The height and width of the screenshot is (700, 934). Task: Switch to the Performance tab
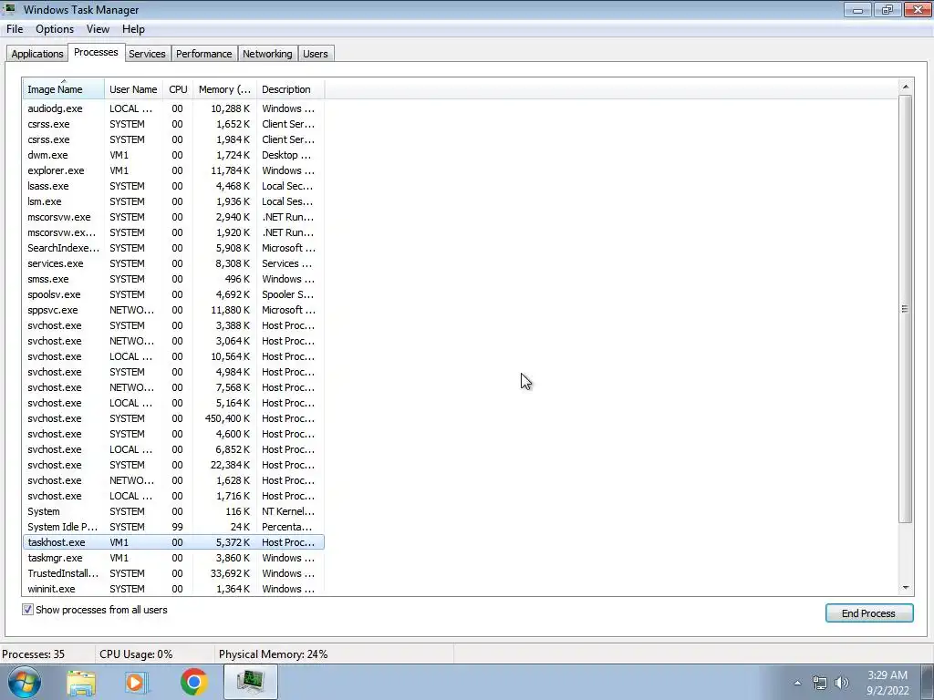point(203,54)
